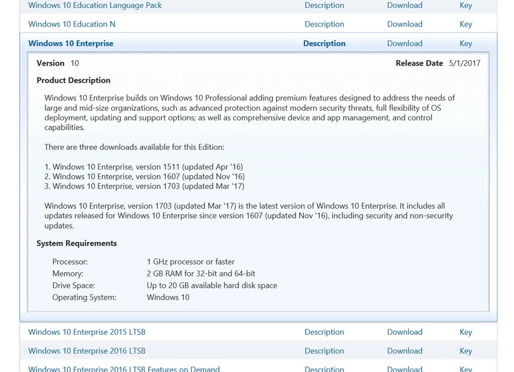Open Windows 10 Enterprise 2015 LTSB product
The width and height of the screenshot is (514, 372).
(87, 332)
